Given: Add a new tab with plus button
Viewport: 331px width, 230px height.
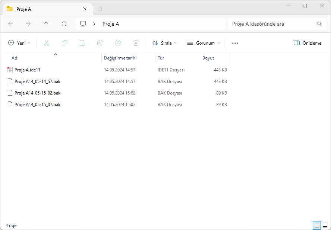Looking at the screenshot, I should pos(101,9).
